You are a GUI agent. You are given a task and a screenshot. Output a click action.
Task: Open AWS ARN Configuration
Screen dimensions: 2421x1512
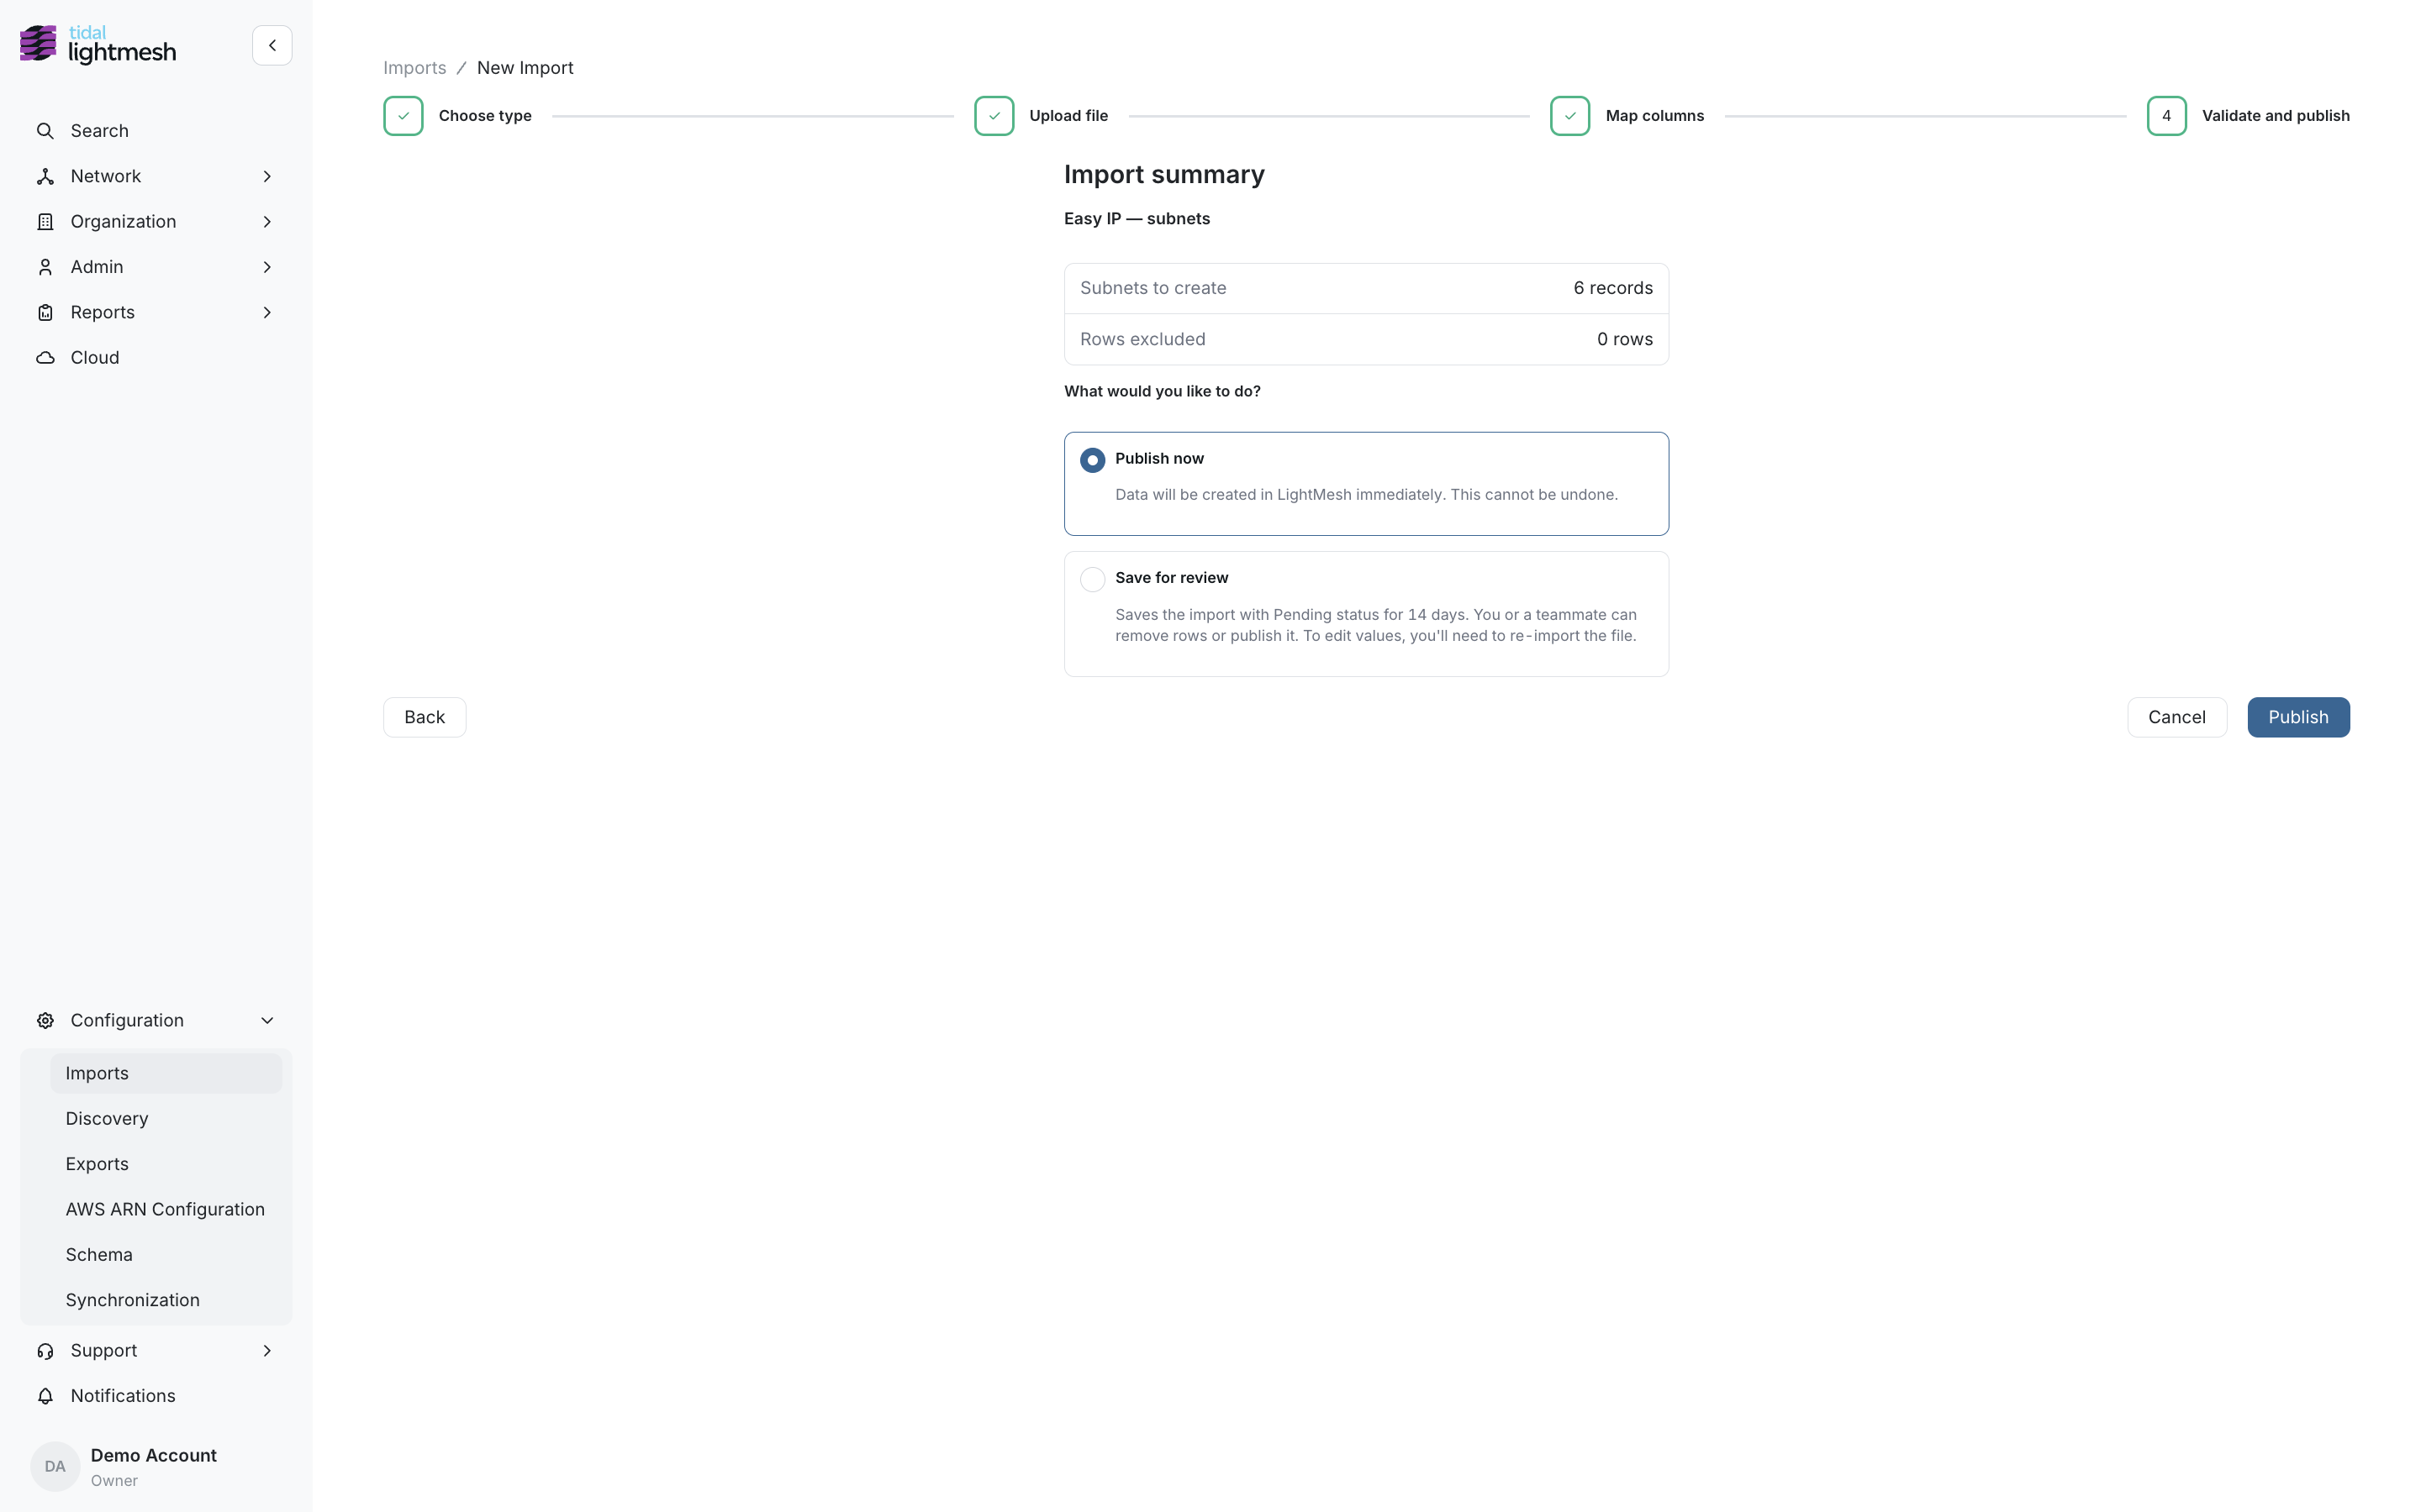(x=166, y=1209)
